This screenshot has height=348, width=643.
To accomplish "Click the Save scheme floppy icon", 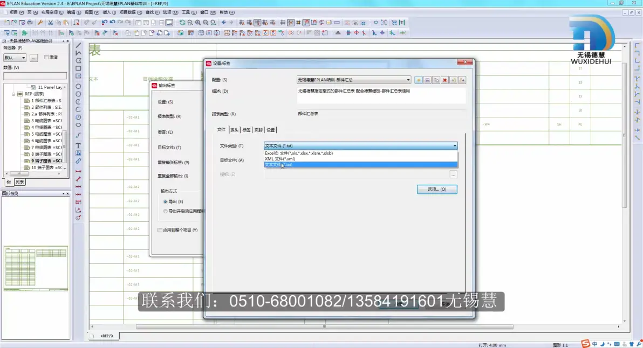I will (x=427, y=80).
